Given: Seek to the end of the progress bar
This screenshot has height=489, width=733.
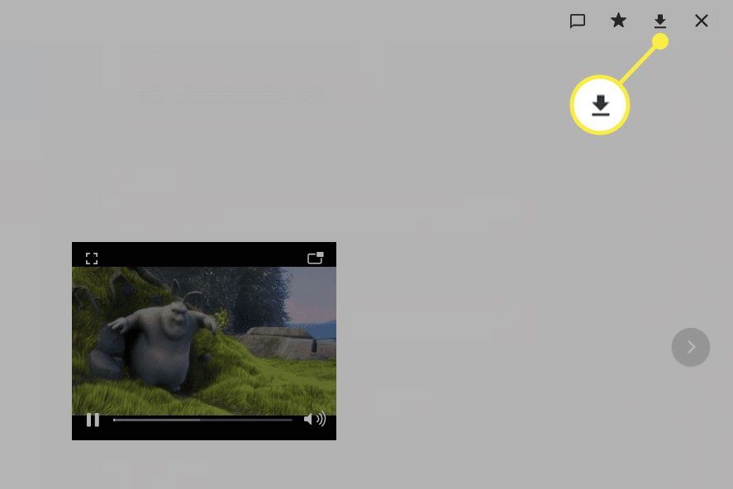Looking at the screenshot, I should tap(291, 420).
